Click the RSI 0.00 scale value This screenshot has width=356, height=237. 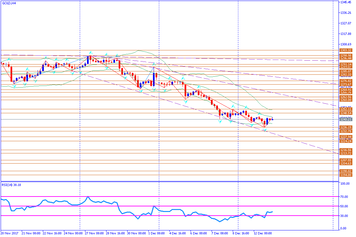tap(343, 228)
